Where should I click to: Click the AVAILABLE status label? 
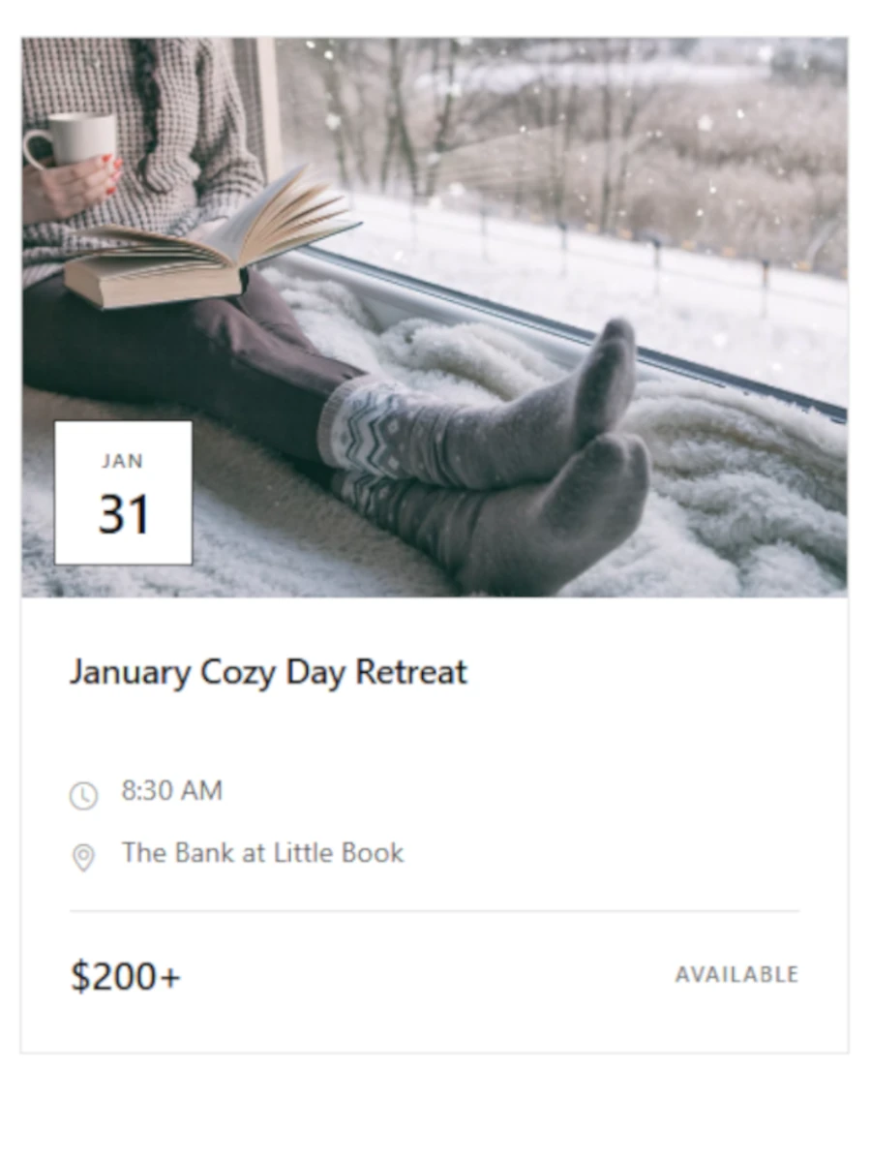pos(736,974)
